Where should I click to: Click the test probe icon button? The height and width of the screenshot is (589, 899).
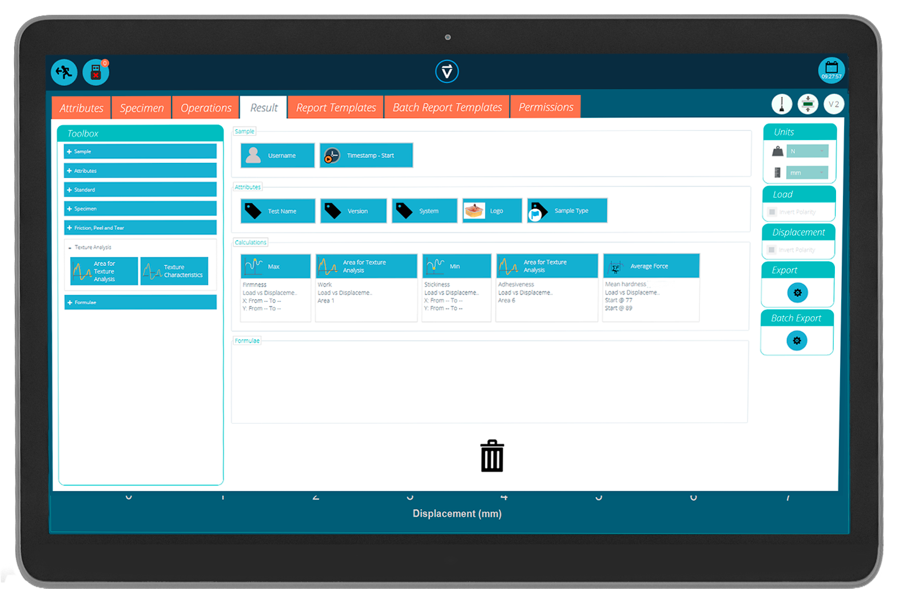click(782, 104)
